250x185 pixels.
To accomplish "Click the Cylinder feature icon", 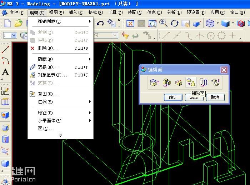I will 5,139.
